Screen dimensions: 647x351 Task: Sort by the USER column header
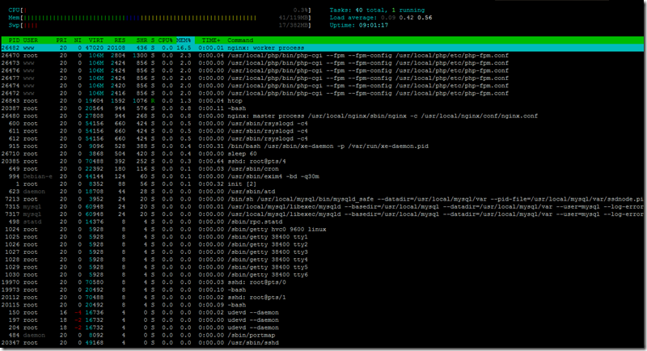31,40
